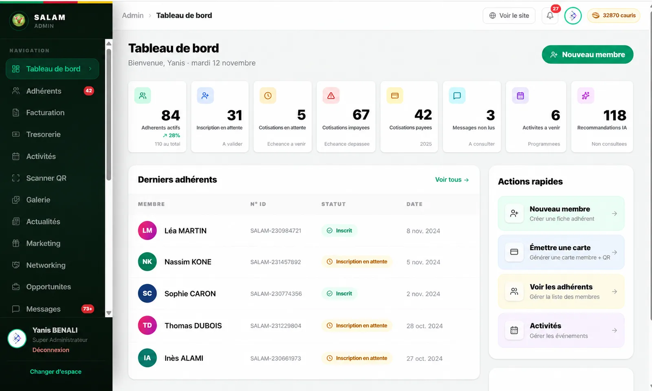The width and height of the screenshot is (652, 391).
Task: Click the Messages non lus card icon
Action: click(x=457, y=96)
